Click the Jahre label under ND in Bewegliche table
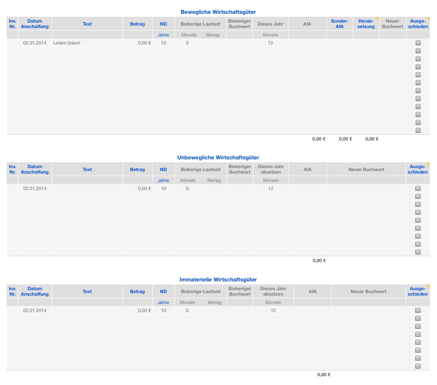Image resolution: width=437 pixels, height=385 pixels. 163,35
